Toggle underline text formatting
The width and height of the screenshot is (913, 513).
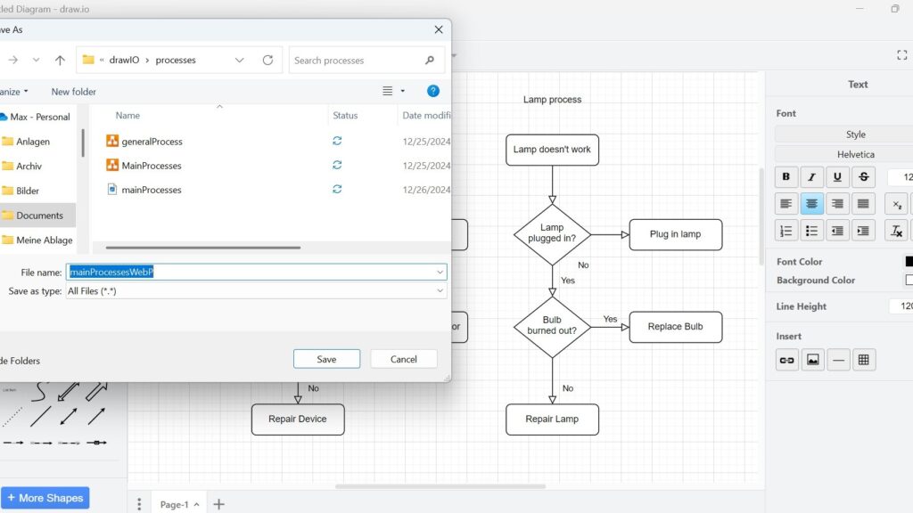point(837,176)
